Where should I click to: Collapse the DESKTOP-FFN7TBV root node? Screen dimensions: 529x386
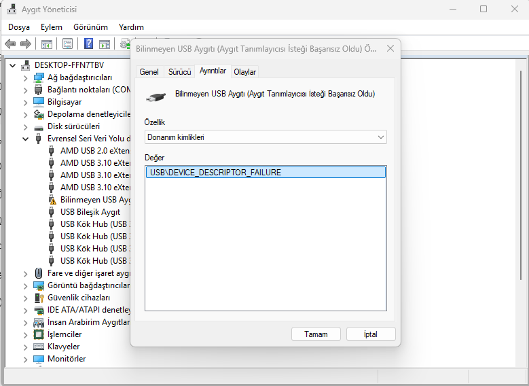tap(13, 65)
